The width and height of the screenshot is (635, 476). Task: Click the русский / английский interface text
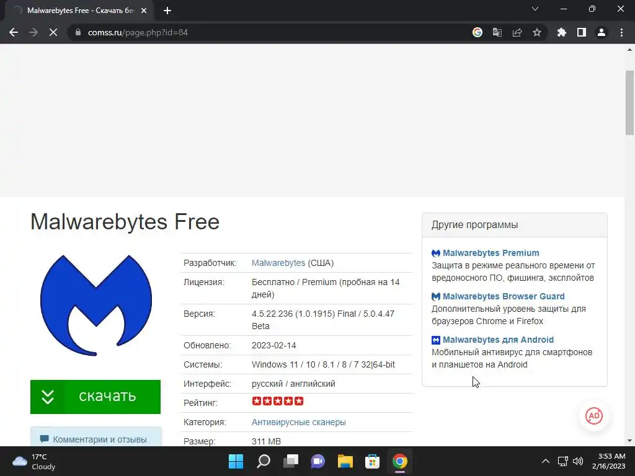[293, 384]
